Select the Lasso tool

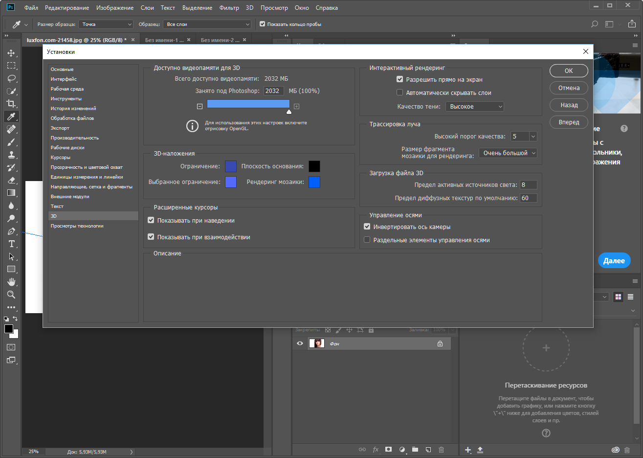coord(11,78)
